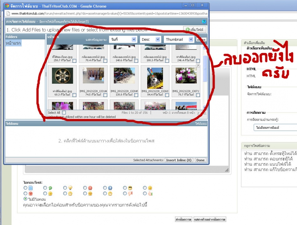
Task: Click the file list vertical scrollbar thumb
Action: (205, 69)
